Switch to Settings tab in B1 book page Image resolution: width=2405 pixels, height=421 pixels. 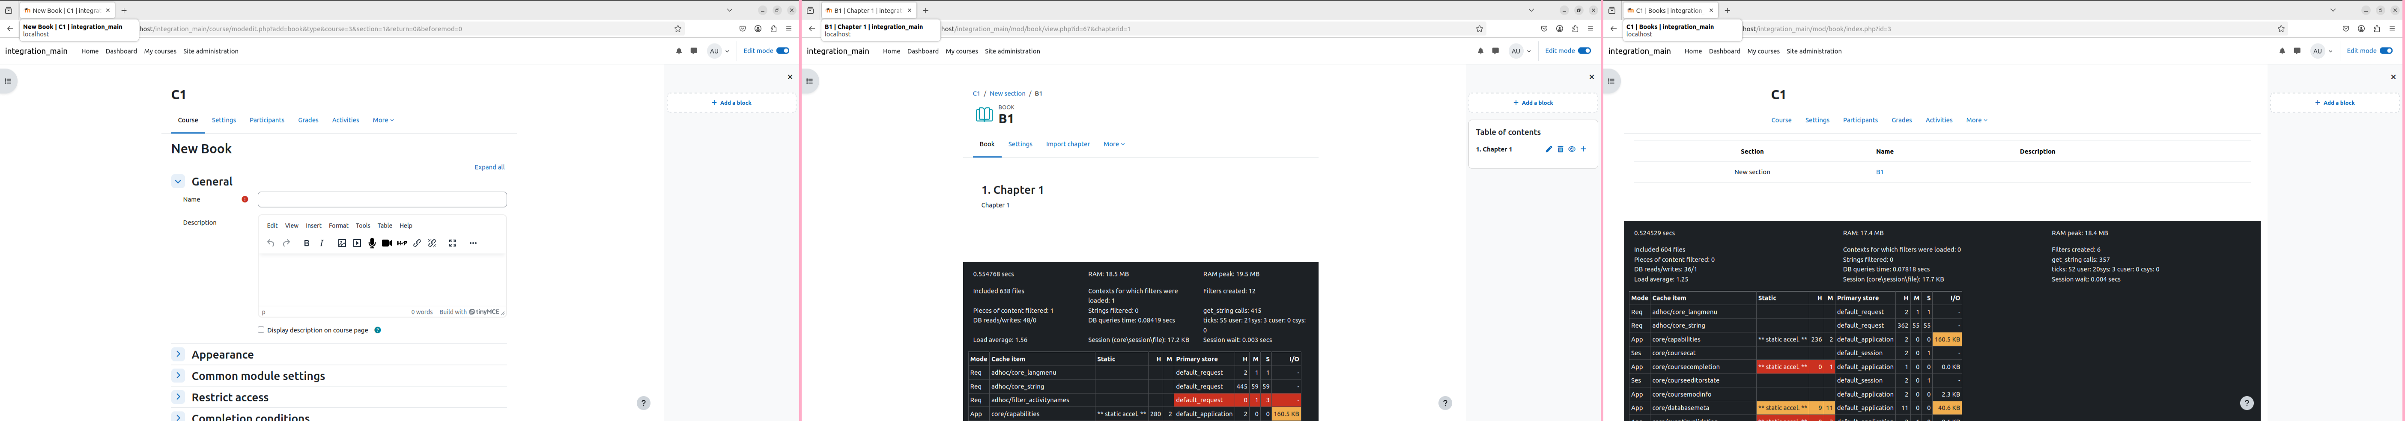(x=1020, y=145)
